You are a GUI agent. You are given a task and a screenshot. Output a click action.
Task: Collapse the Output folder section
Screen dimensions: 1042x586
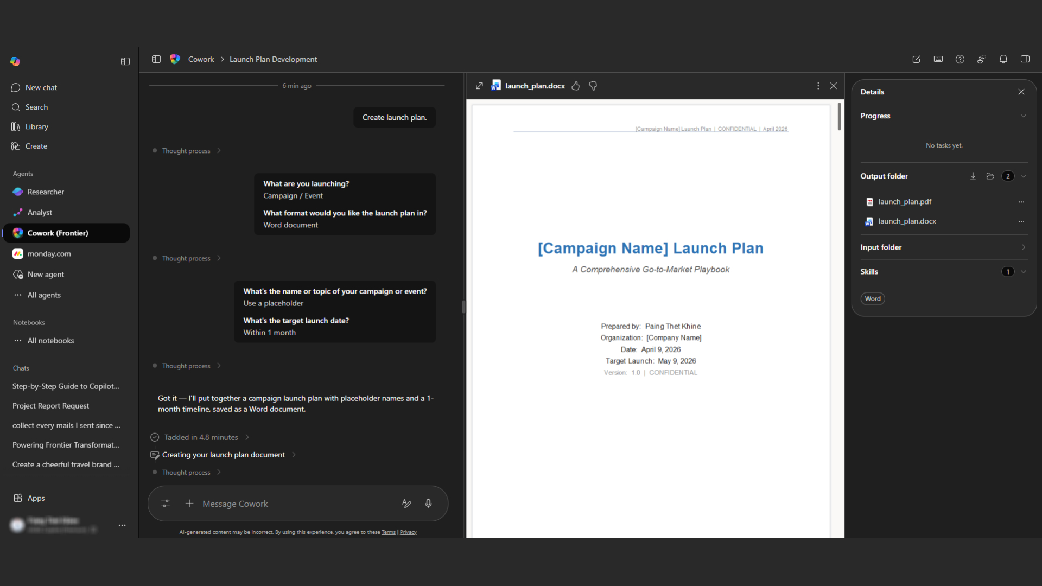pyautogui.click(x=1024, y=176)
